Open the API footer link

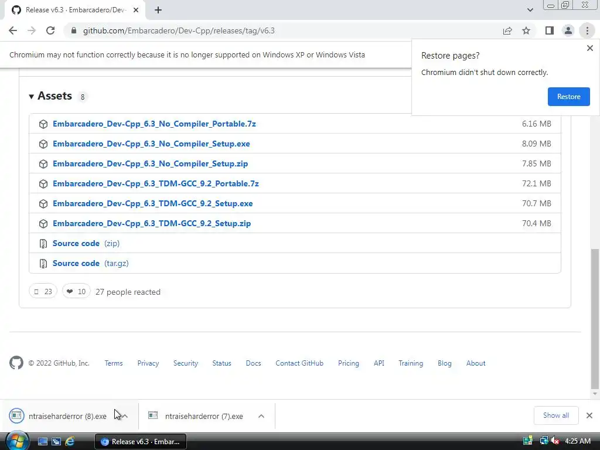(379, 363)
